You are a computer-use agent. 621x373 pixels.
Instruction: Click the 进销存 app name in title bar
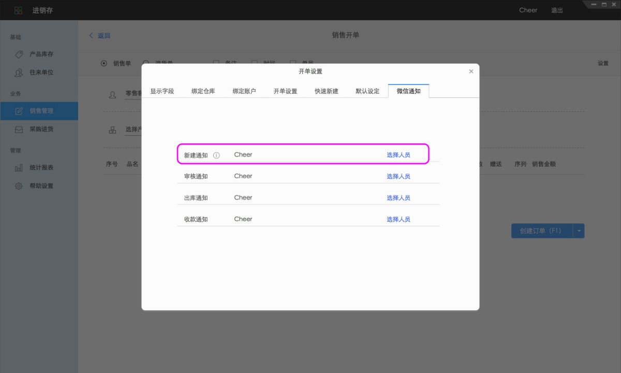(43, 10)
